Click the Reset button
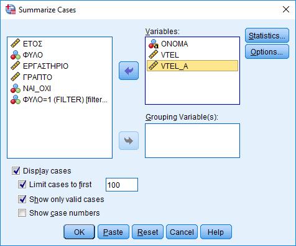 pos(147,232)
